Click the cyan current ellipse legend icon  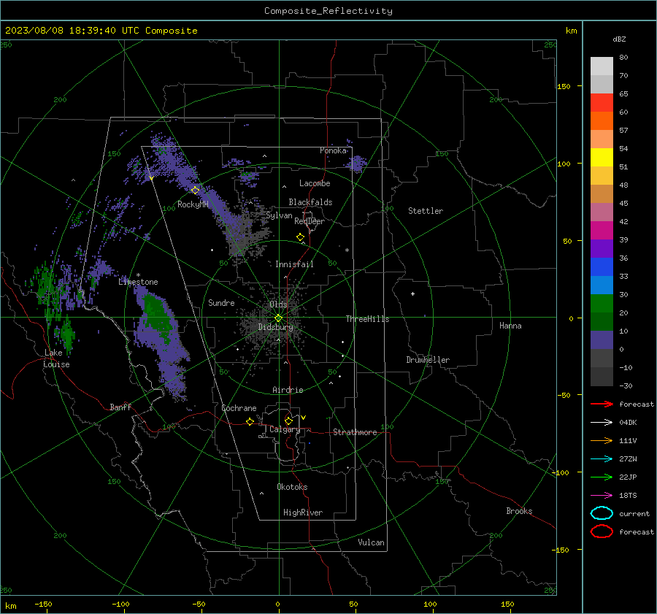coord(602,513)
